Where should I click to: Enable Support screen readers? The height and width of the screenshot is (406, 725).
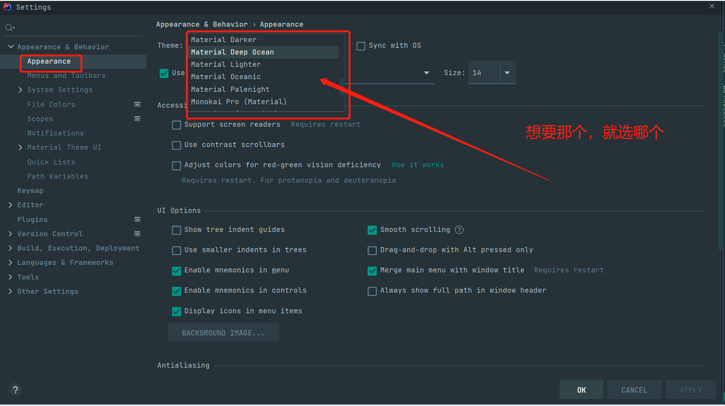tap(176, 125)
